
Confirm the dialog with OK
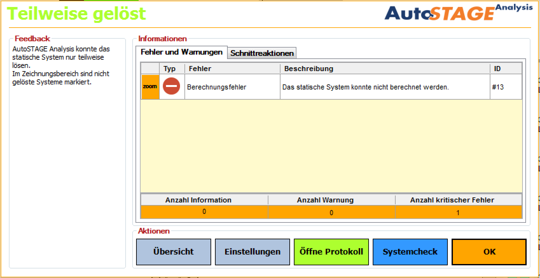coord(489,252)
